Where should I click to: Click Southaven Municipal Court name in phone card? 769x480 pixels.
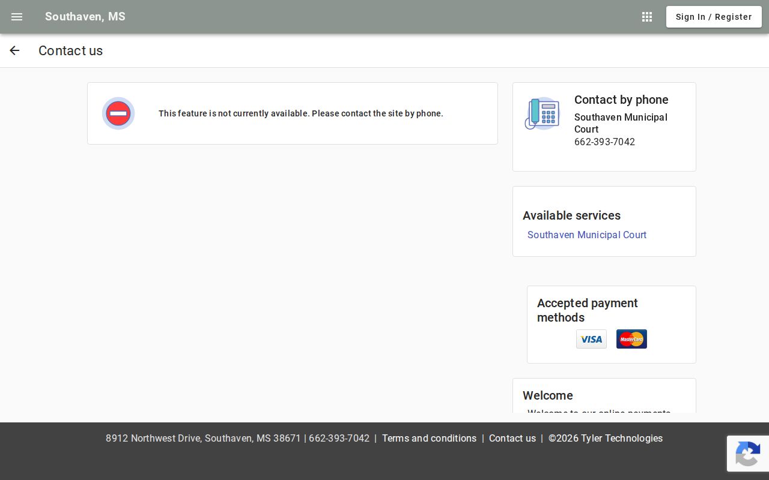click(x=621, y=123)
